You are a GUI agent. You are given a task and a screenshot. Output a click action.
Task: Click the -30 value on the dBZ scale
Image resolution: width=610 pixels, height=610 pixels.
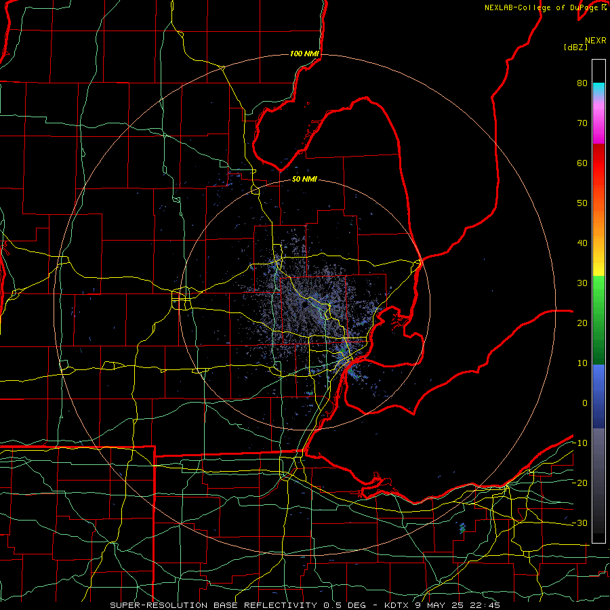pos(579,523)
